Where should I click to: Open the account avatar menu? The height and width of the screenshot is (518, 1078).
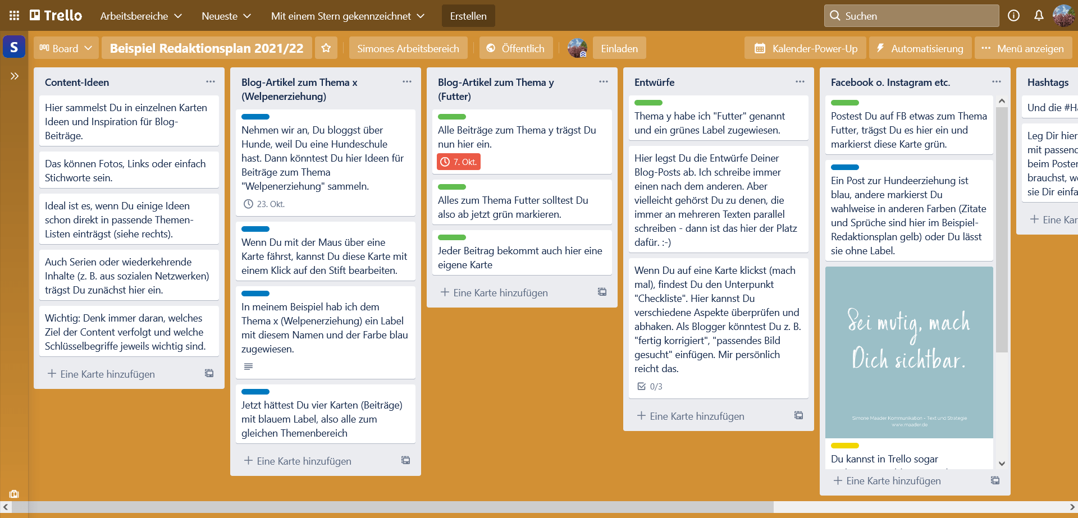point(1064,16)
